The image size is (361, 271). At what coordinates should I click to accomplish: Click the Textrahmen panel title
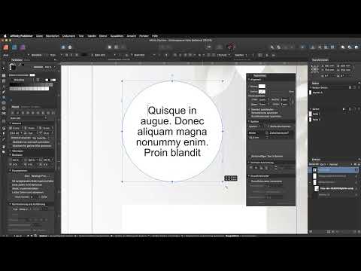pyautogui.click(x=259, y=75)
